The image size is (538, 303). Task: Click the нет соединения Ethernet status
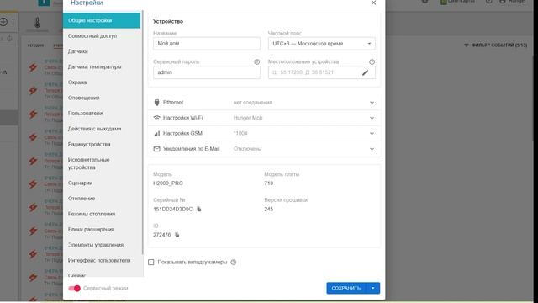click(252, 103)
